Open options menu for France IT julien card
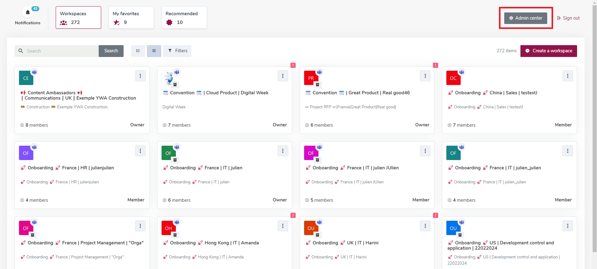 point(283,151)
